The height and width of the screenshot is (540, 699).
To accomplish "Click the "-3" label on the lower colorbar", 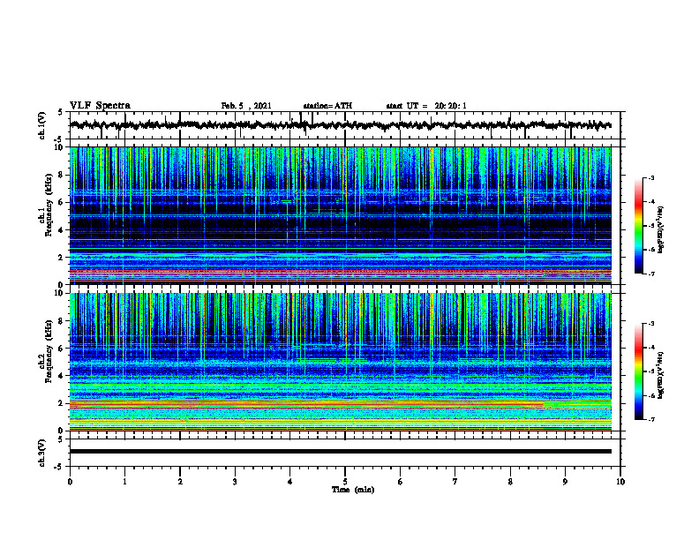I will tap(651, 324).
